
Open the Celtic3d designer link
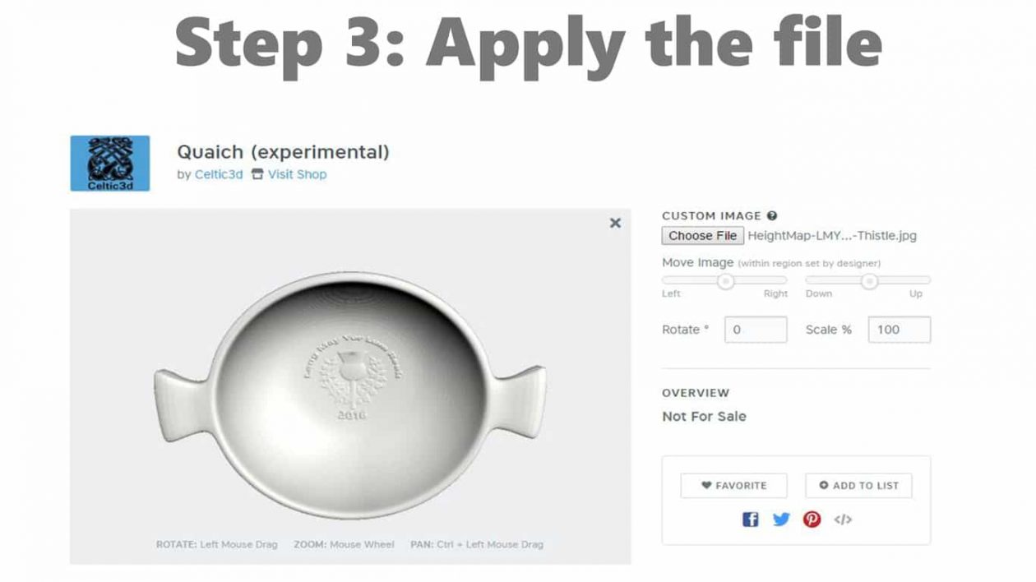(x=219, y=174)
